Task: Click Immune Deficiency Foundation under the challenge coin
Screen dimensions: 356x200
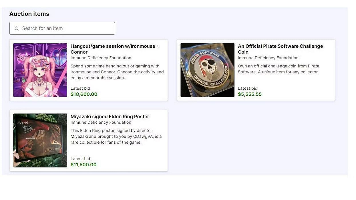Action: click(268, 58)
